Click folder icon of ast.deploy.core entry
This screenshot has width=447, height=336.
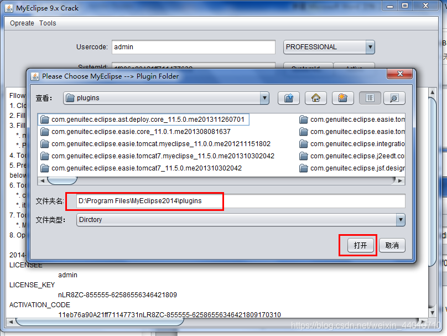tap(44, 120)
